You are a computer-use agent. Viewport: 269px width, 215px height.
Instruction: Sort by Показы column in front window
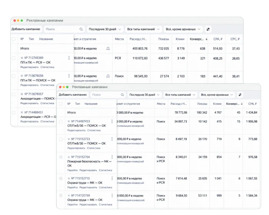coord(202,104)
